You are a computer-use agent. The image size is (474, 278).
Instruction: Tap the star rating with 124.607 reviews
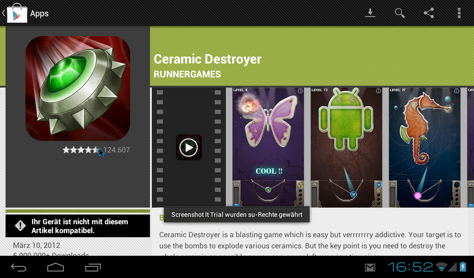pos(96,150)
